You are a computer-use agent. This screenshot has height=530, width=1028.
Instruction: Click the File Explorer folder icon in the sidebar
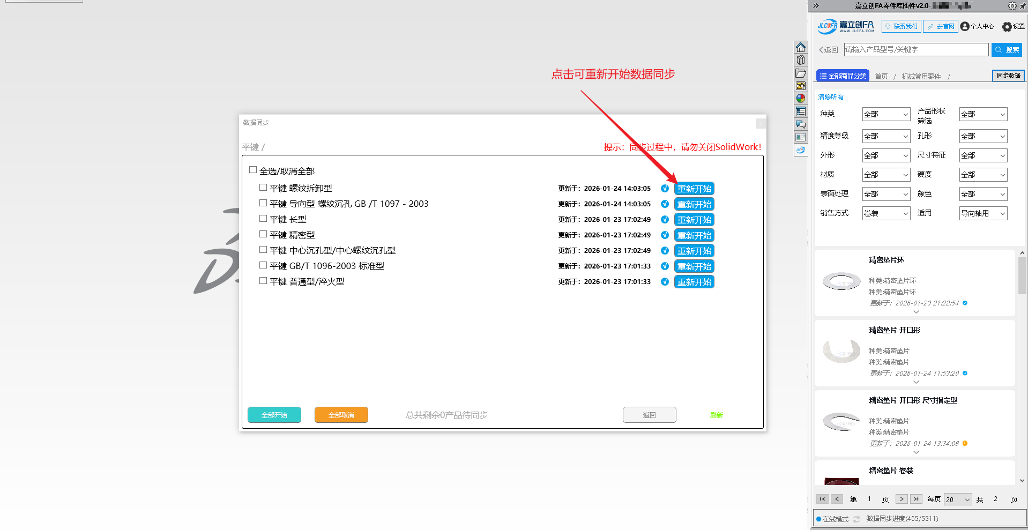(800, 73)
